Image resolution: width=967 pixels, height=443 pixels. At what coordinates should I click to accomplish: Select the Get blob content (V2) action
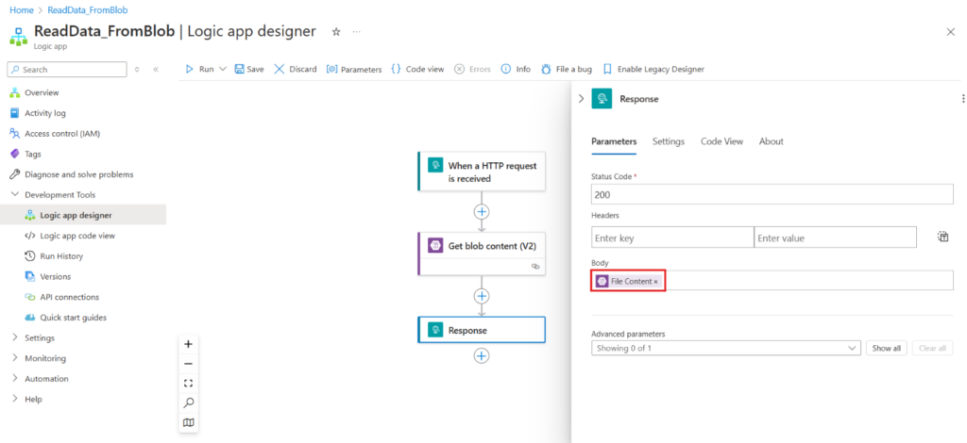(482, 253)
